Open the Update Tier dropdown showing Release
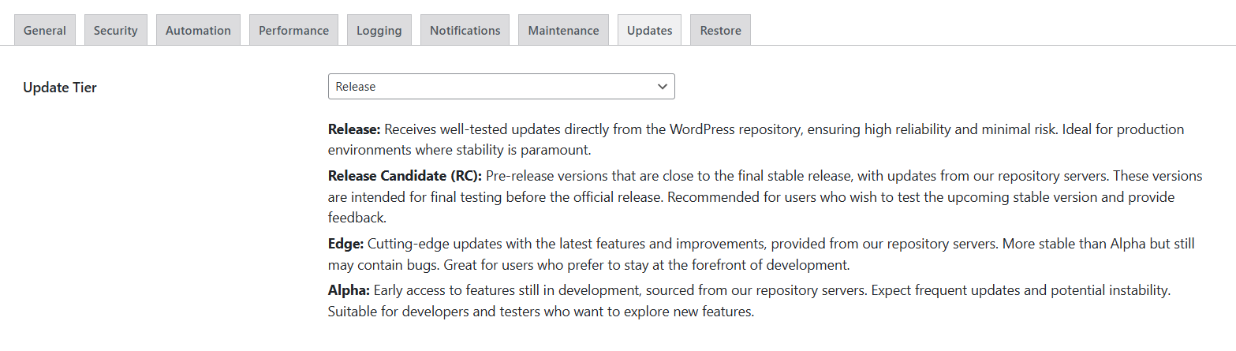Screen dimensions: 1236x351 [x=501, y=87]
